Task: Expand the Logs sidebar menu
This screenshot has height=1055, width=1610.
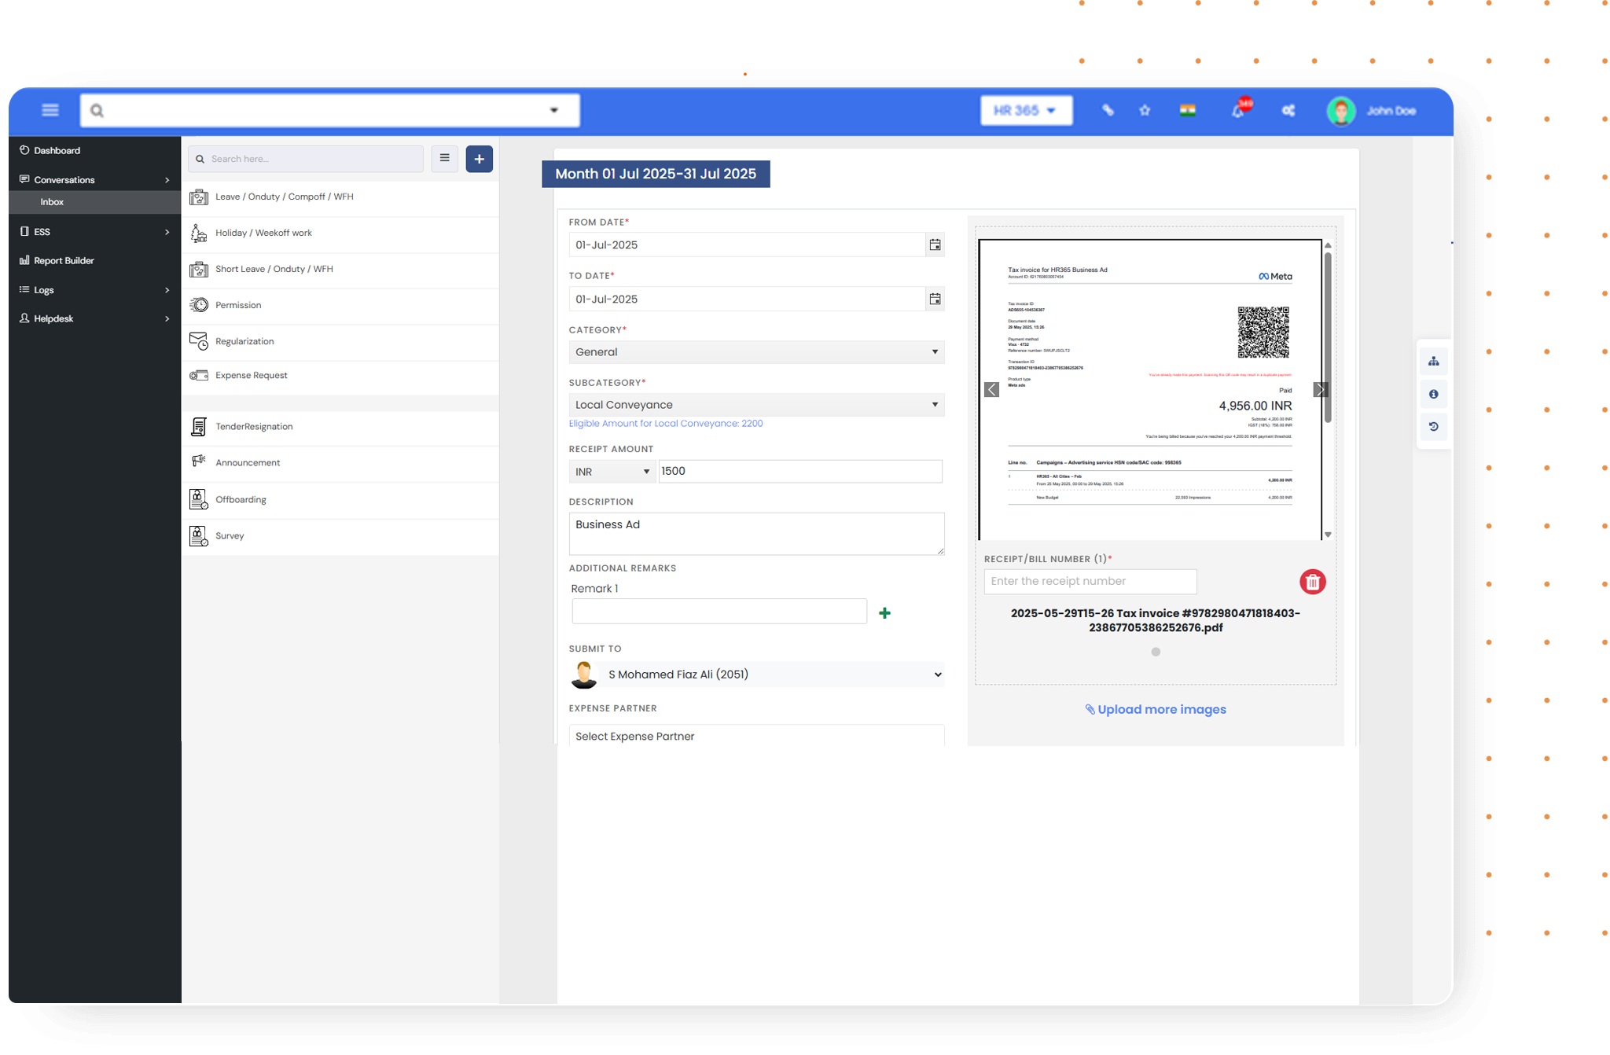Action: tap(94, 290)
